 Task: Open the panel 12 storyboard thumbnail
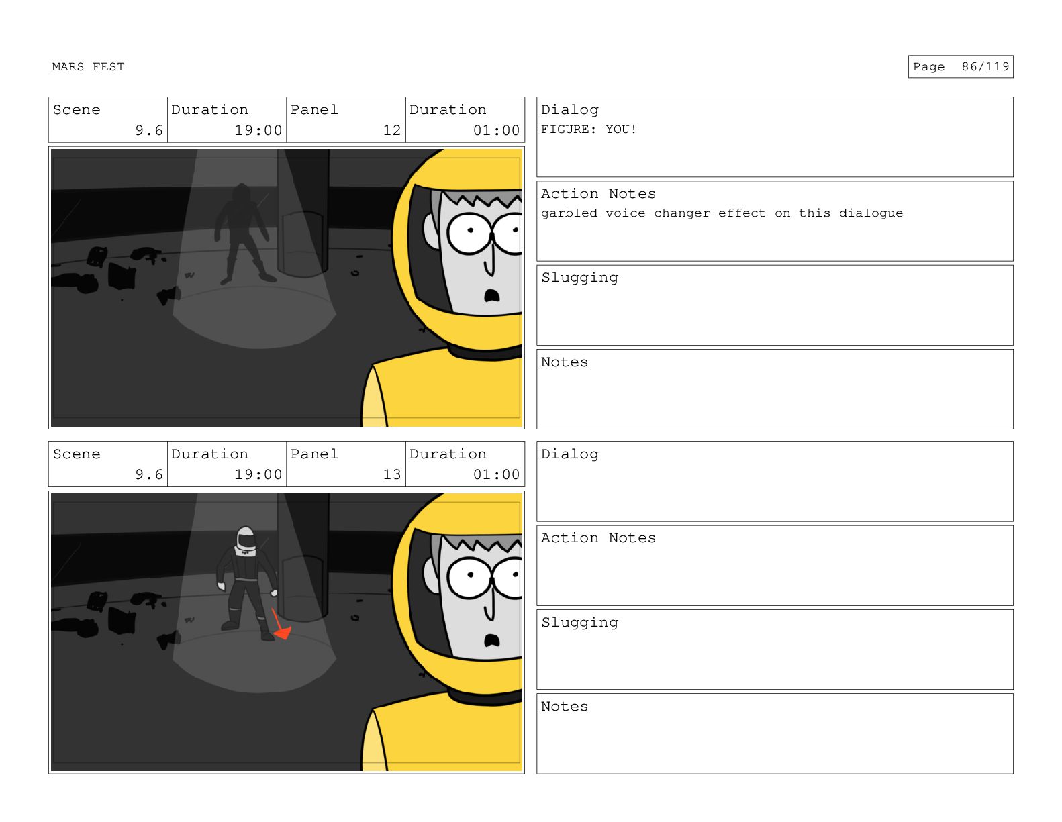coord(287,288)
